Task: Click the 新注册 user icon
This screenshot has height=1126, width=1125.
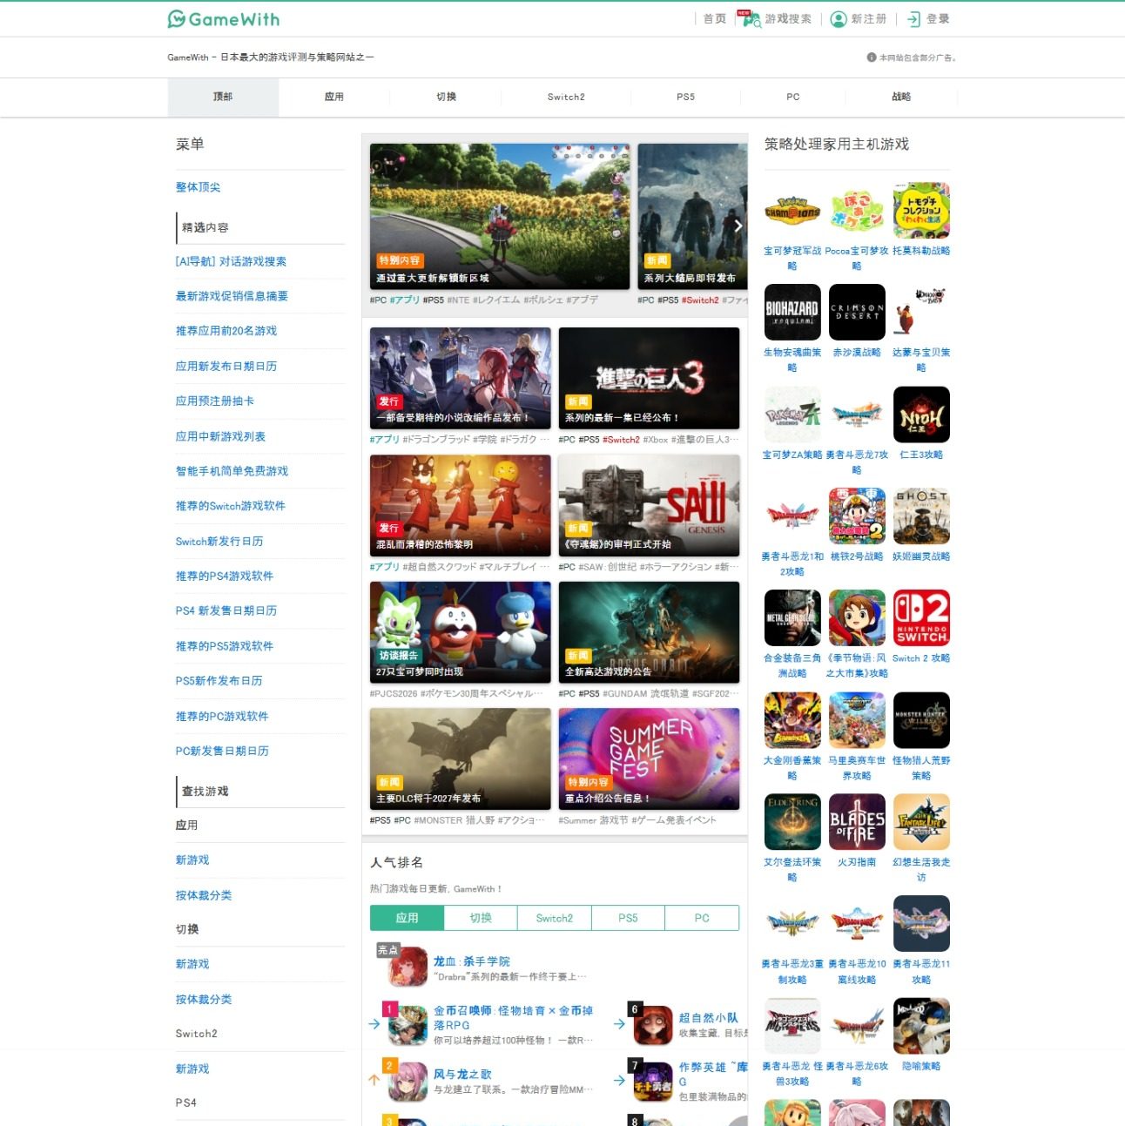Action: pyautogui.click(x=839, y=19)
